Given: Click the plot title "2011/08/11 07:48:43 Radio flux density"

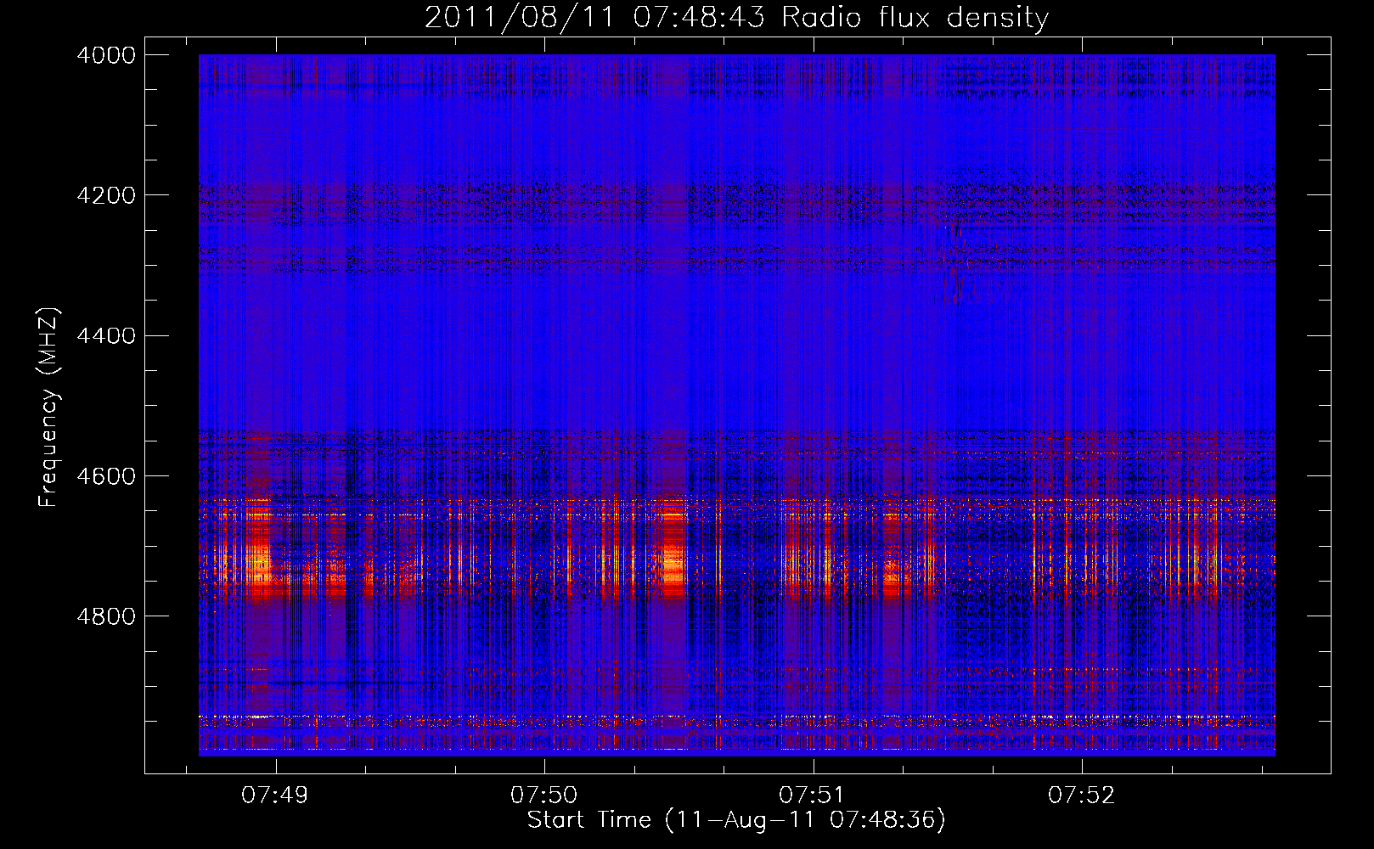Looking at the screenshot, I should pos(736,17).
